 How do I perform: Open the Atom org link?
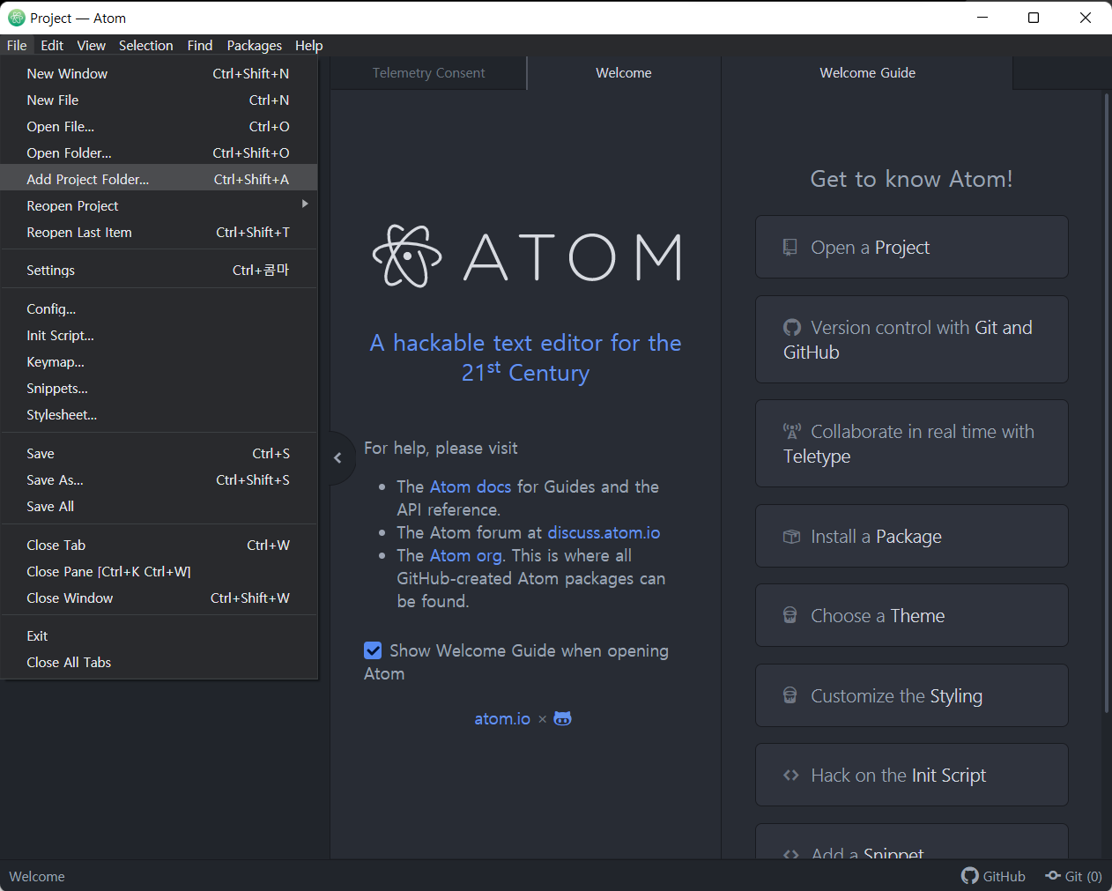tap(466, 555)
